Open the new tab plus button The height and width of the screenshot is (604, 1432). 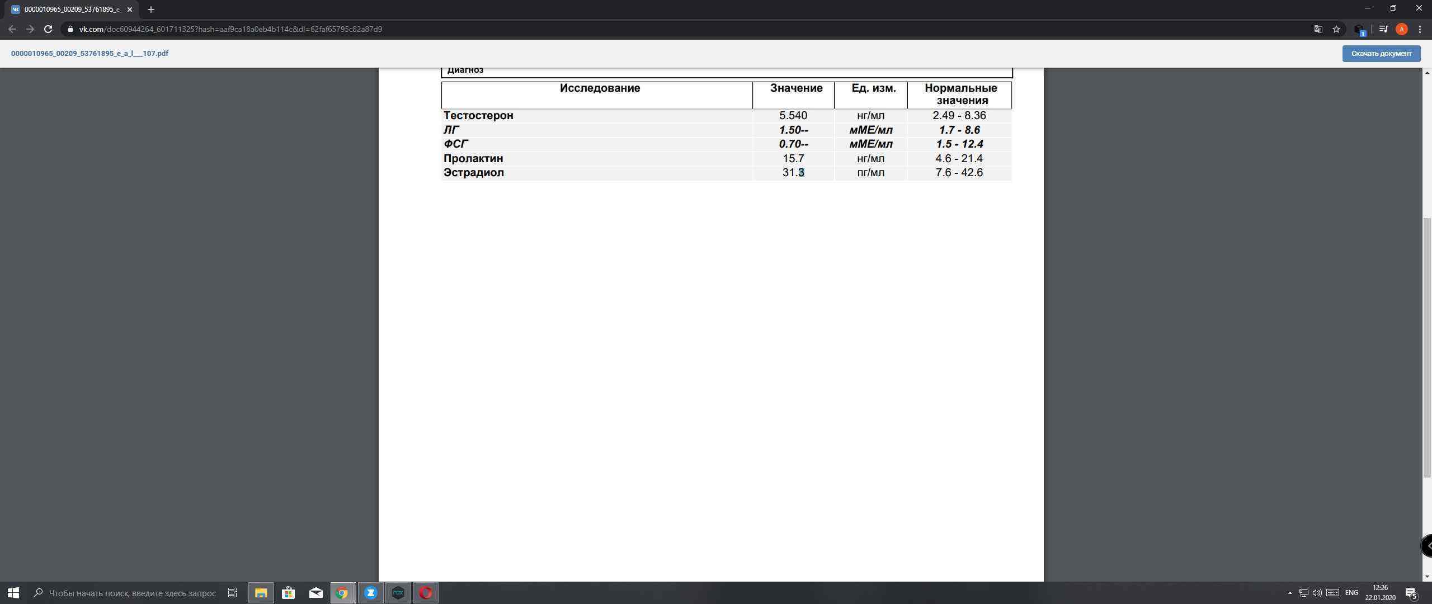[x=150, y=10]
